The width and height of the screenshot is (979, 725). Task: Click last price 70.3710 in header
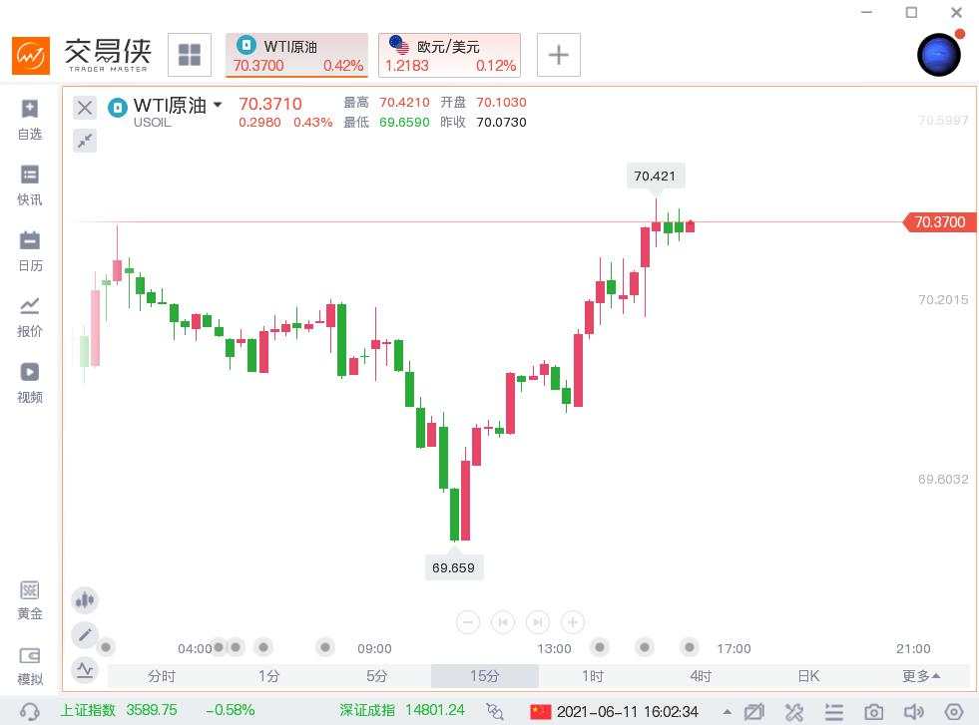[x=270, y=104]
